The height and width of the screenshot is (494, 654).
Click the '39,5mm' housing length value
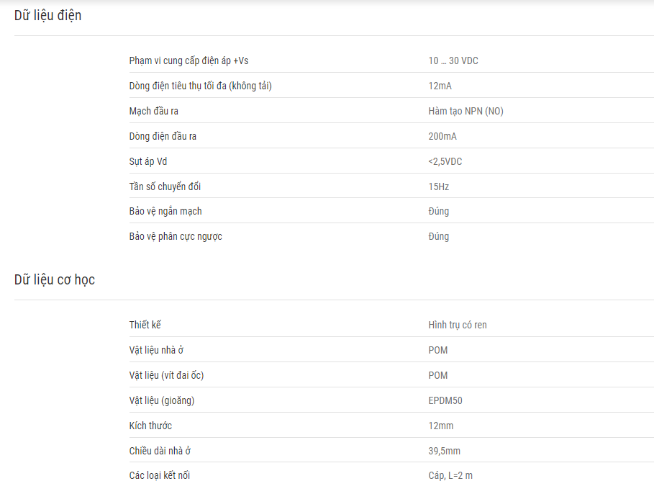444,451
